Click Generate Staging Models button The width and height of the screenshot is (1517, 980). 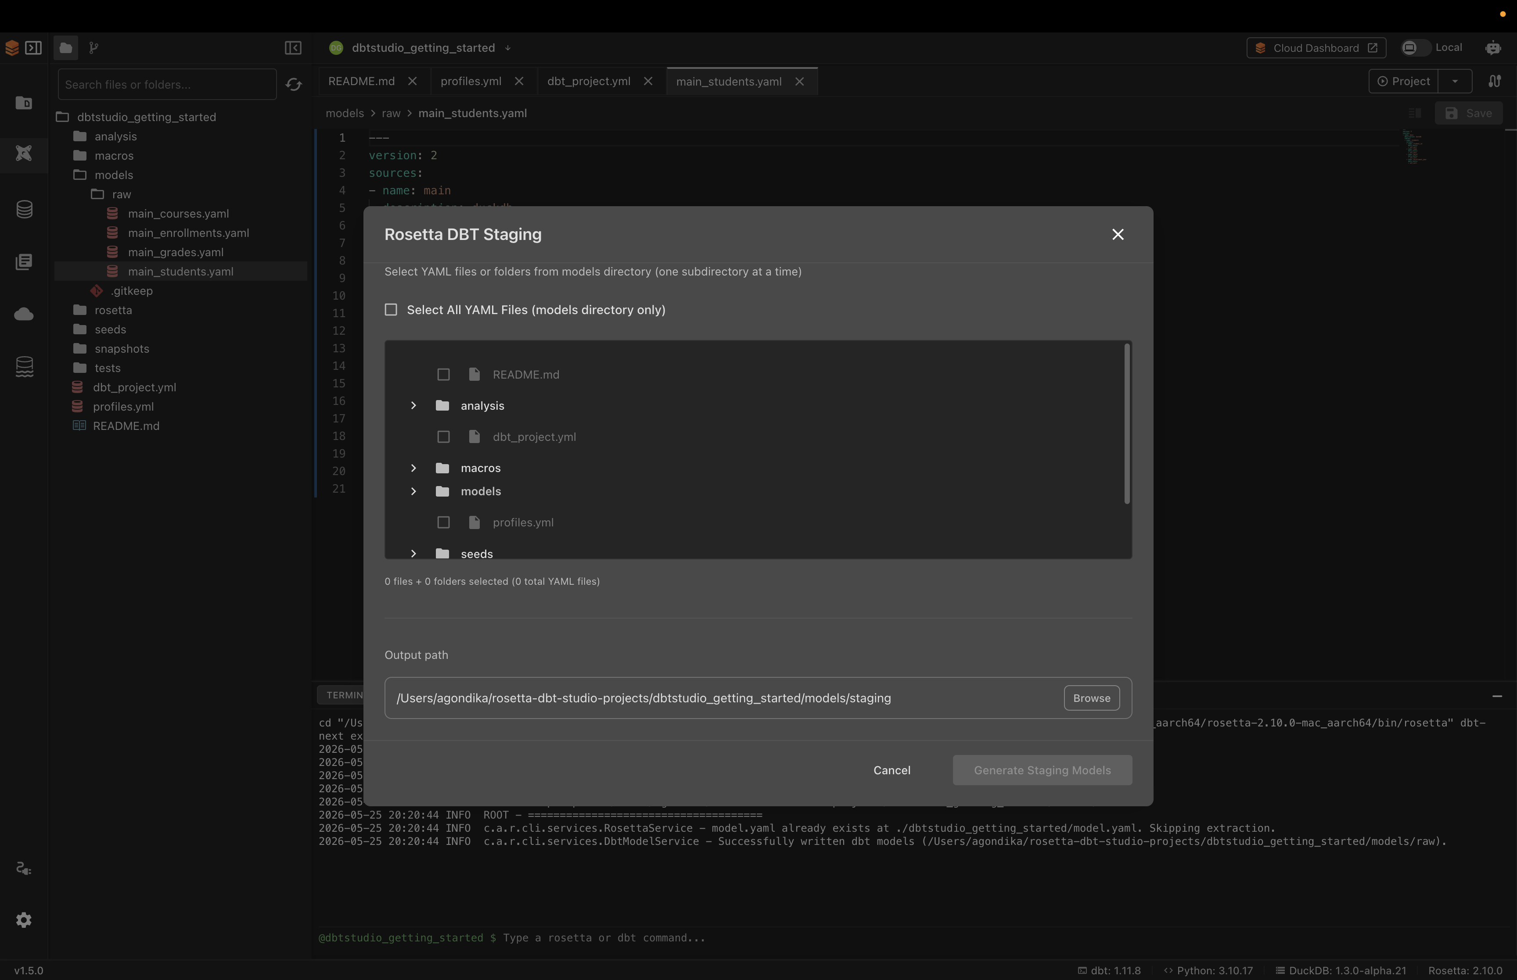[x=1042, y=770]
